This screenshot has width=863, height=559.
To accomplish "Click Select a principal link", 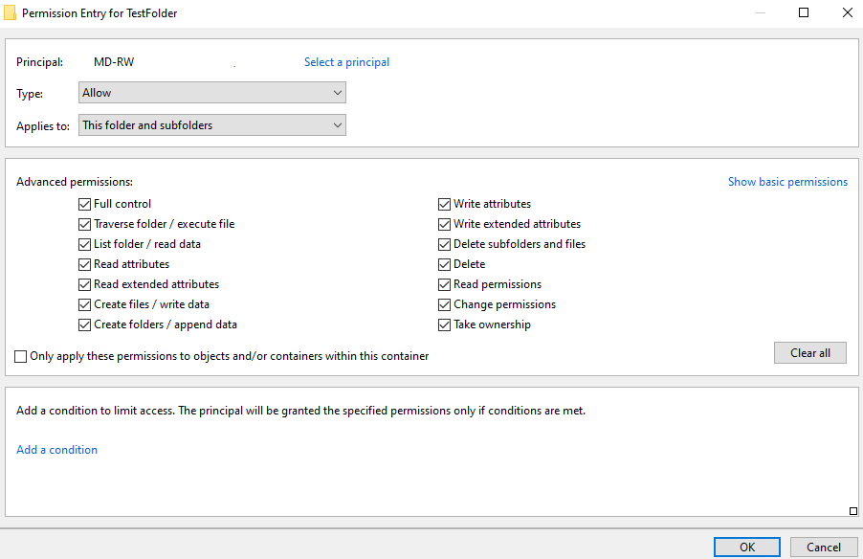I will coord(346,62).
